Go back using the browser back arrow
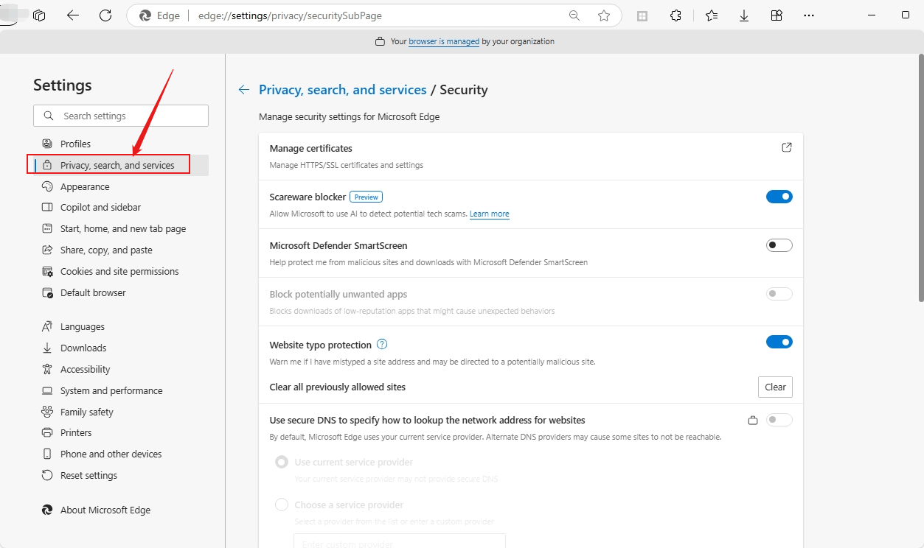This screenshot has height=548, width=924. (72, 15)
